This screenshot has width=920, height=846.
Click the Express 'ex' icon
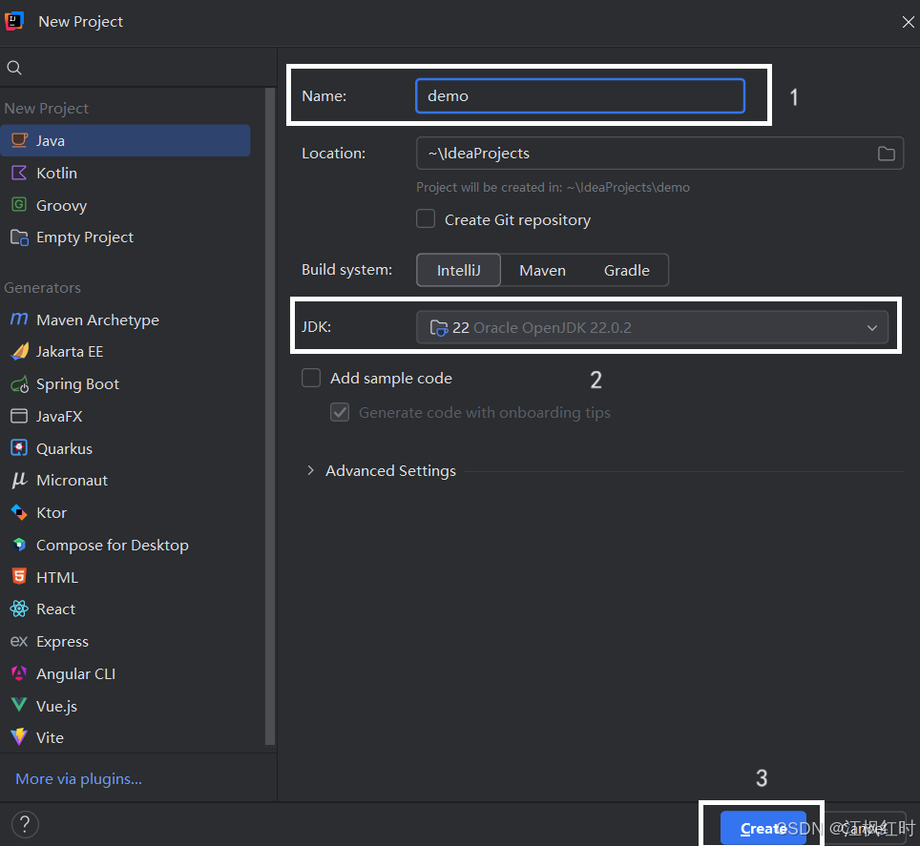pyautogui.click(x=19, y=641)
